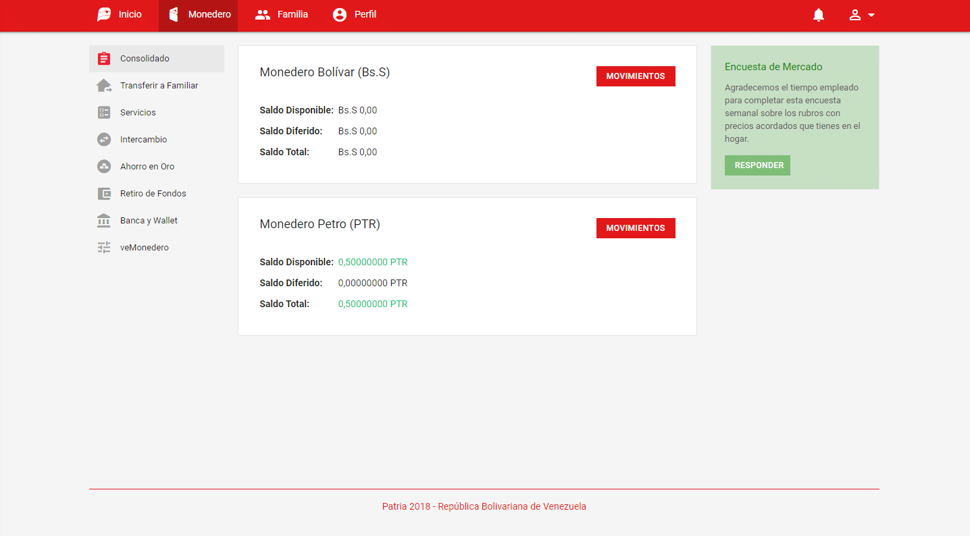Click the Responder survey button
This screenshot has height=536, width=970.
coord(757,165)
